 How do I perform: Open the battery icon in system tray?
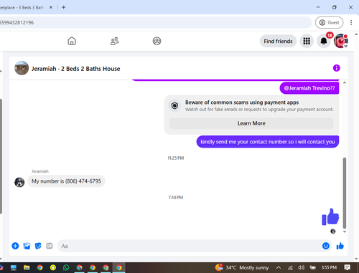[312, 267]
